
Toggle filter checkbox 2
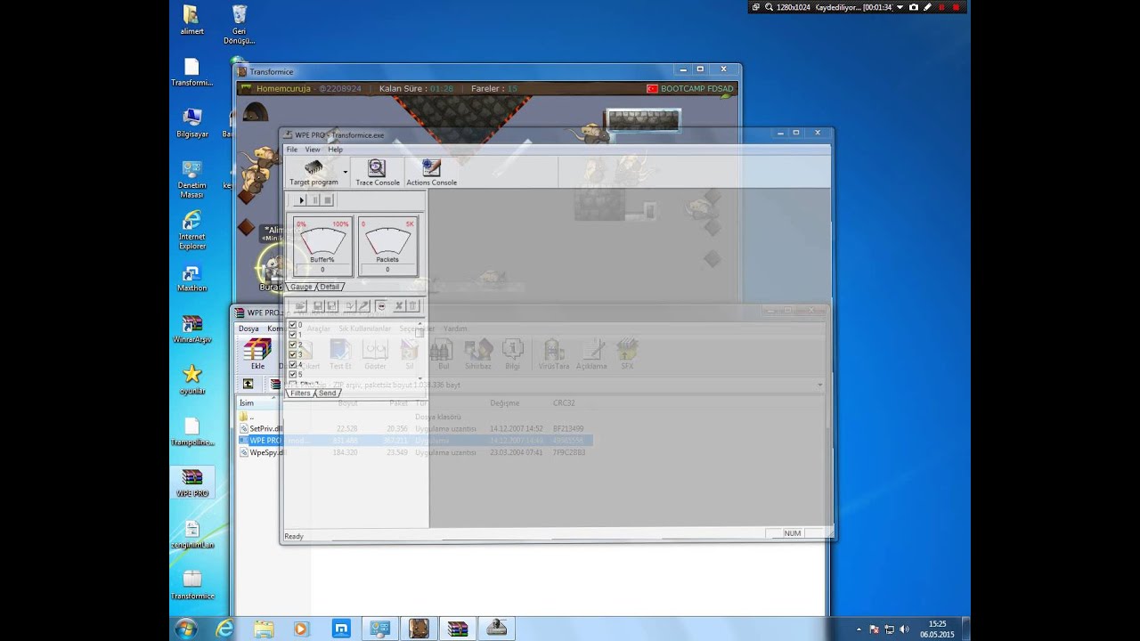[x=292, y=345]
